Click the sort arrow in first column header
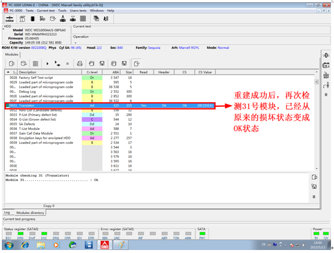Viewport: 334px width, 253px height. pyautogui.click(x=8, y=72)
